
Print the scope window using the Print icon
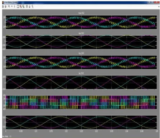point(3,6)
